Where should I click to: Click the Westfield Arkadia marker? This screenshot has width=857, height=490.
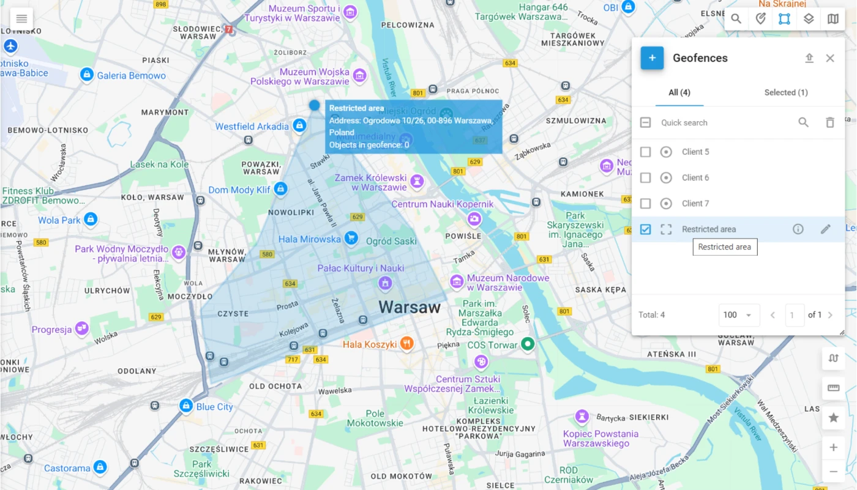click(299, 125)
